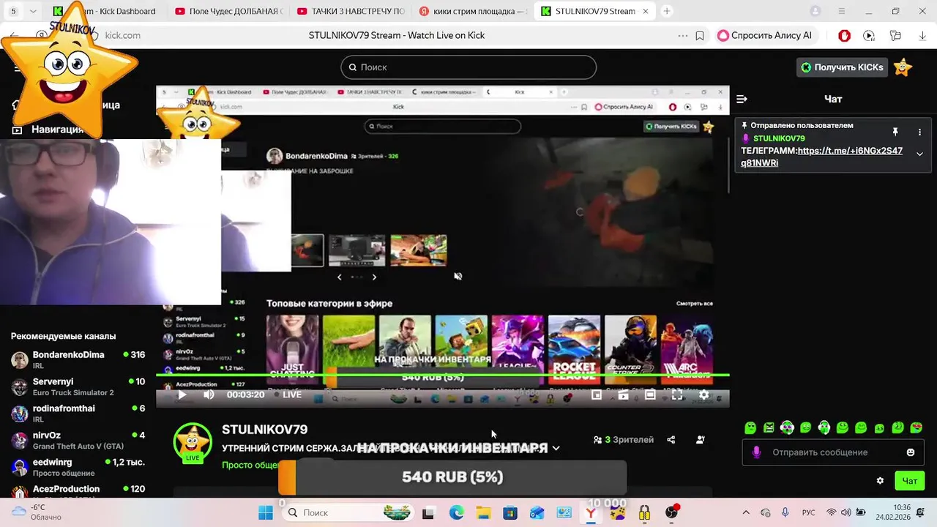Share the STULNIKOV79 stream
Screen dimensions: 937x527
coord(671,440)
